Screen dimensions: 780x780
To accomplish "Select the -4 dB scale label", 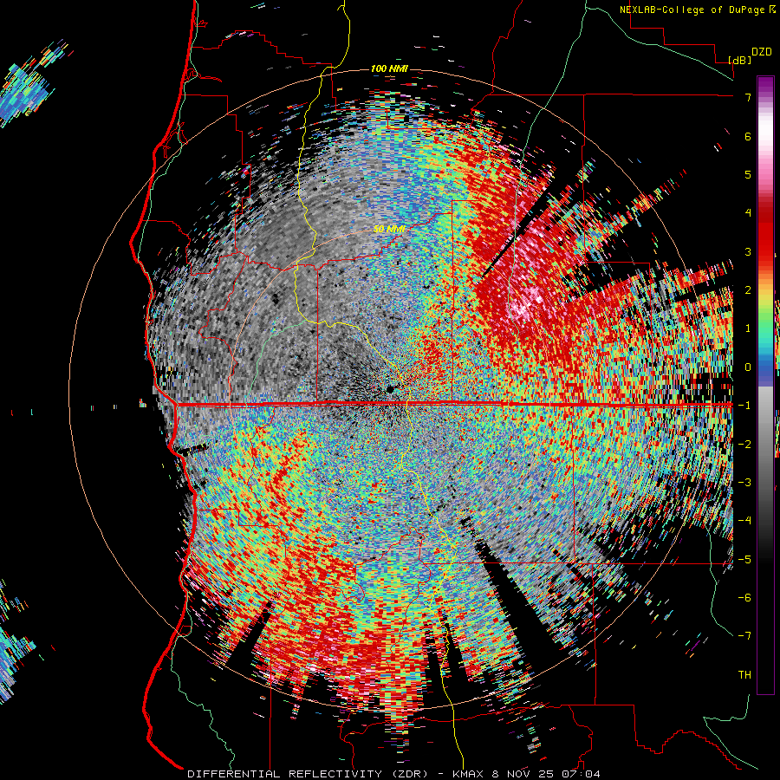I will click(744, 520).
